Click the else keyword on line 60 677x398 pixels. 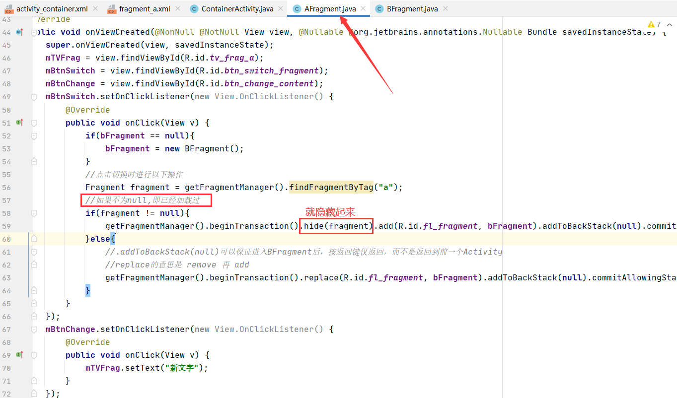(100, 239)
